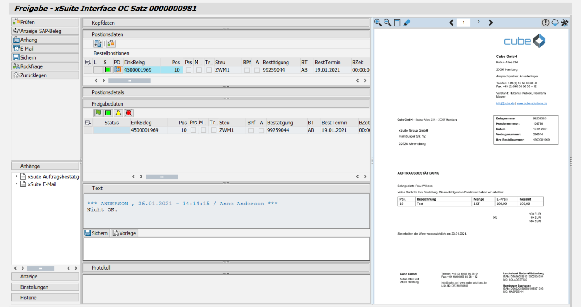The image size is (581, 307).
Task: Click the cloud download icon
Action: point(555,23)
